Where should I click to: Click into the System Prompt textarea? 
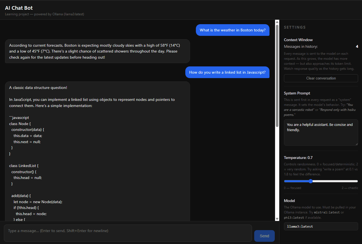321,133
